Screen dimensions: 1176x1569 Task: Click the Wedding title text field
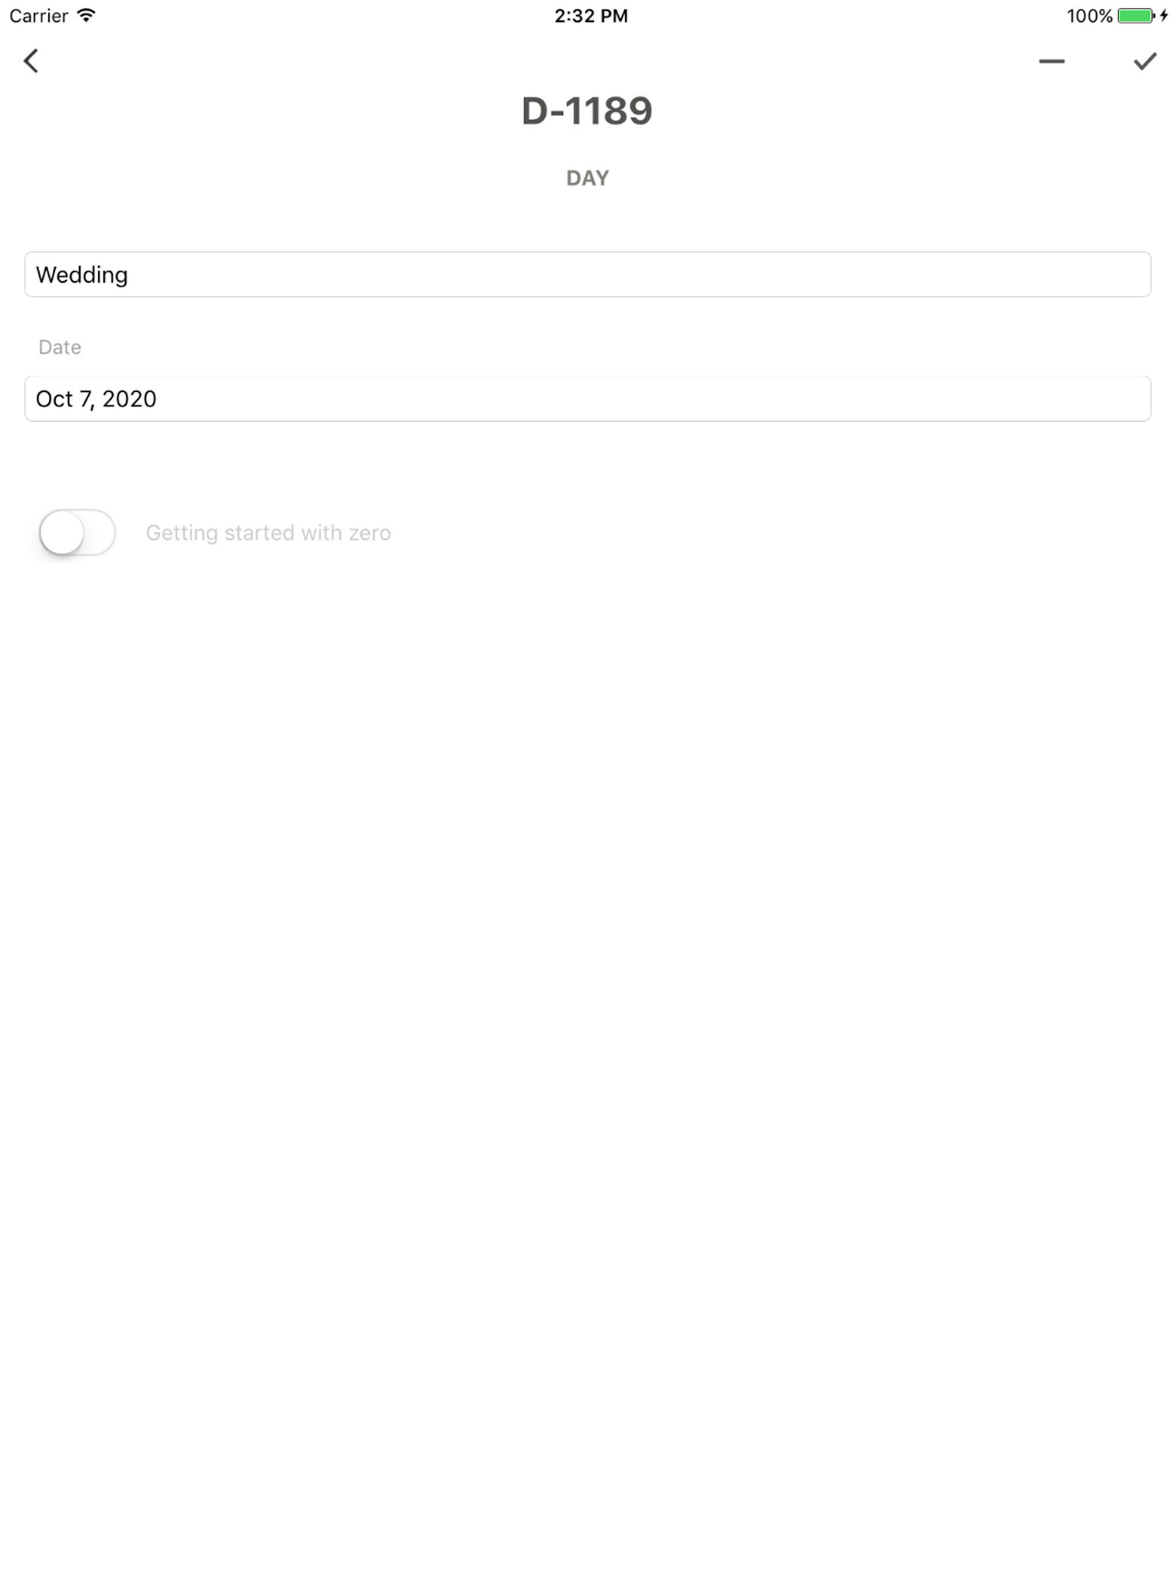tap(587, 275)
